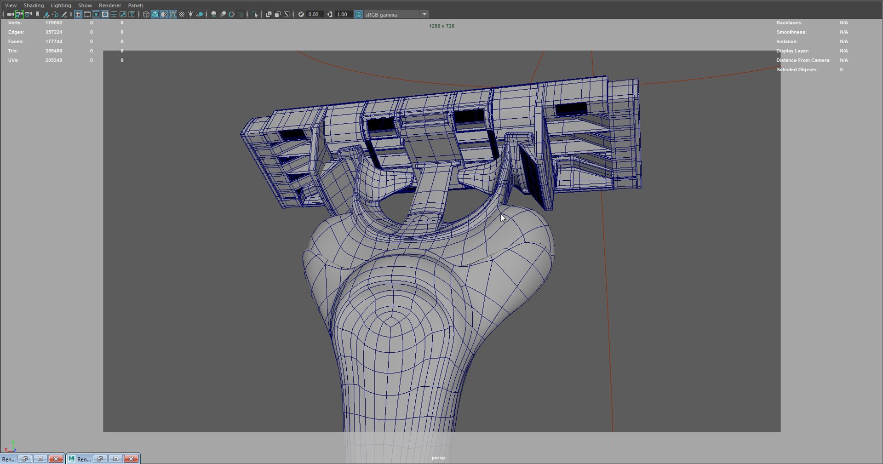The width and height of the screenshot is (883, 464).
Task: Enable the Film Gate icon
Action: (87, 14)
